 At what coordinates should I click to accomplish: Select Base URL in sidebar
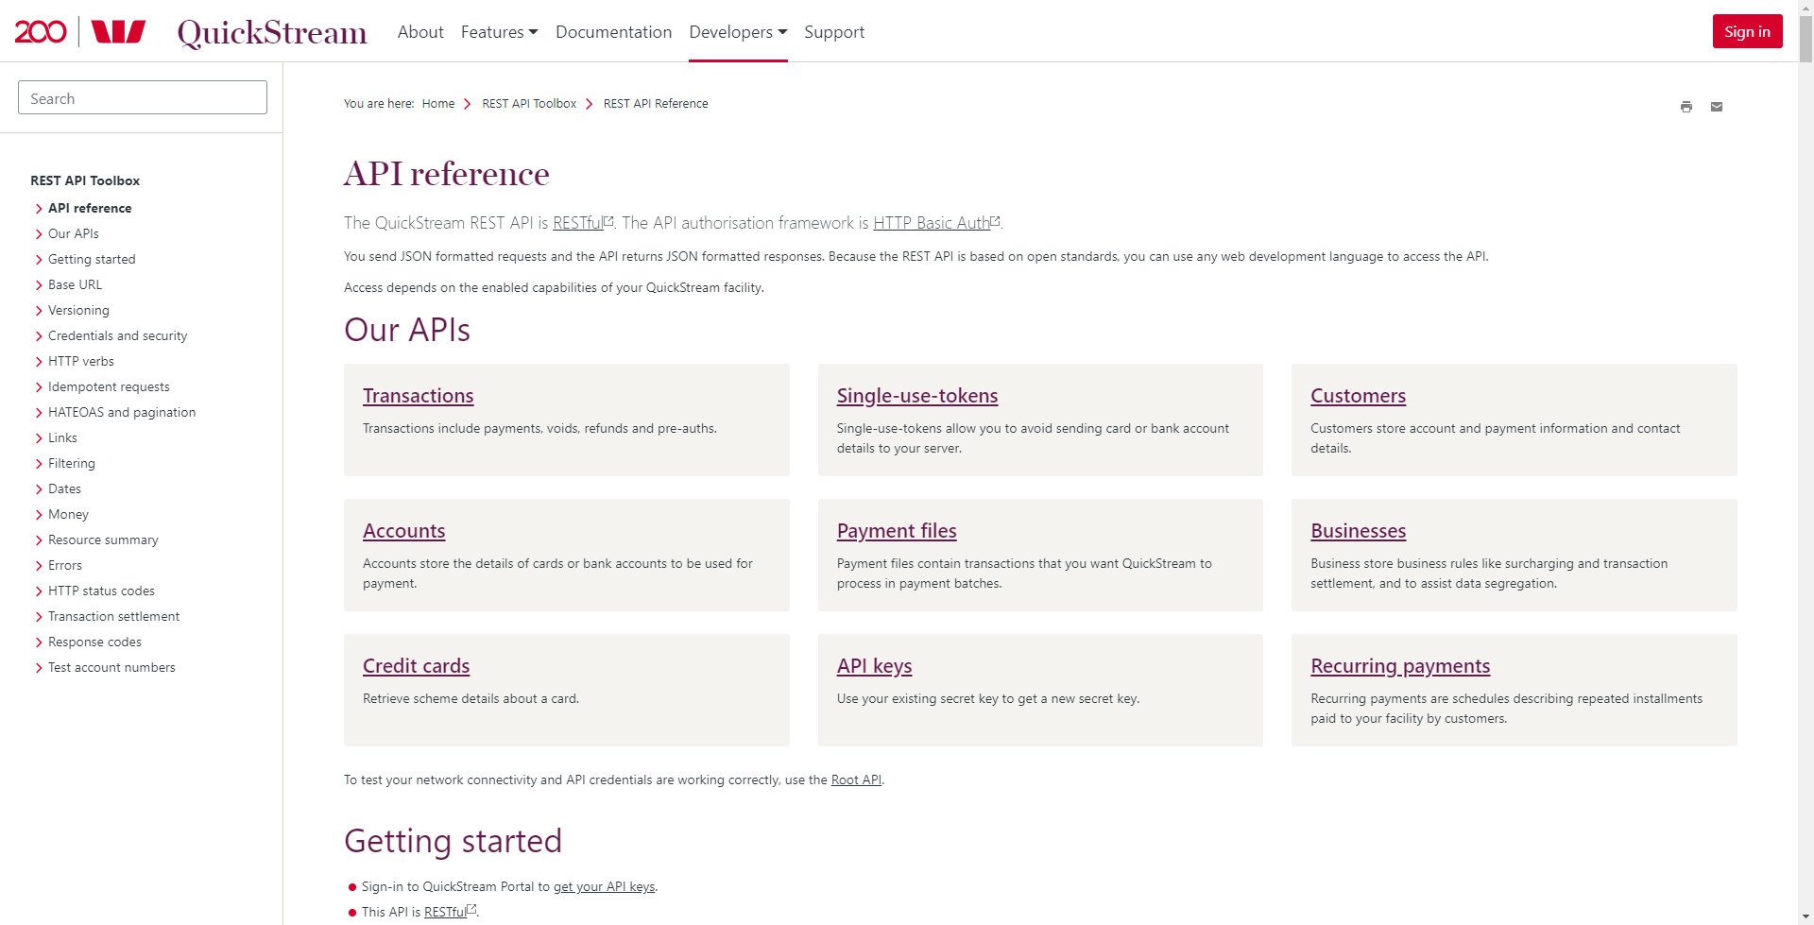(75, 284)
